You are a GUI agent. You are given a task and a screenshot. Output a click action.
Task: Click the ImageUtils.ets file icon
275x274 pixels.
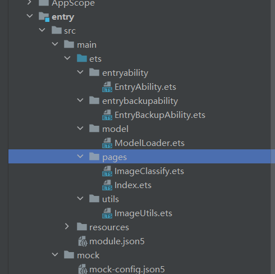click(x=107, y=213)
